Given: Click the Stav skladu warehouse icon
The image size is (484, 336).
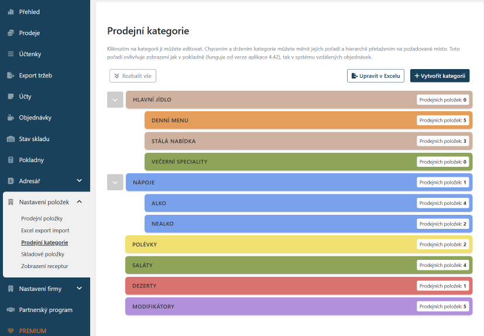Looking at the screenshot, I should point(11,139).
